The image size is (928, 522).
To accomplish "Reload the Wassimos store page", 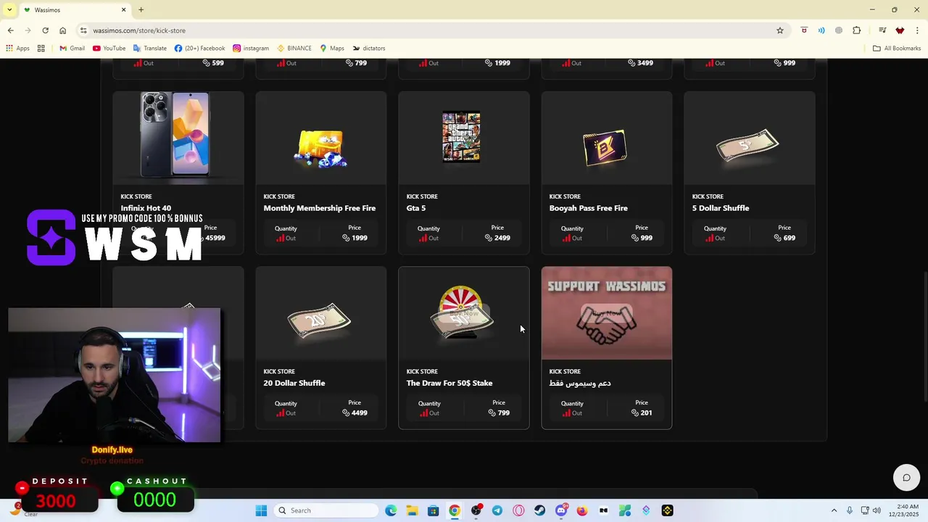I will (x=45, y=30).
